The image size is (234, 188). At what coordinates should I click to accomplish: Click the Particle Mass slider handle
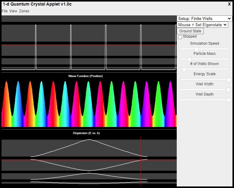click(189, 59)
